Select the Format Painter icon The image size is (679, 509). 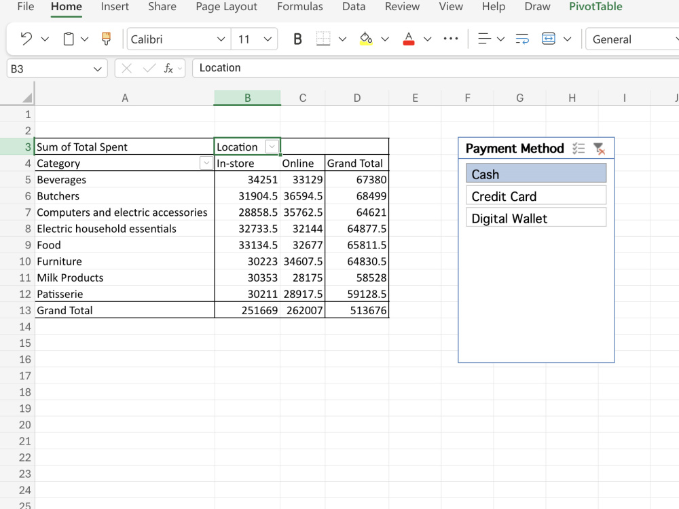coord(106,39)
